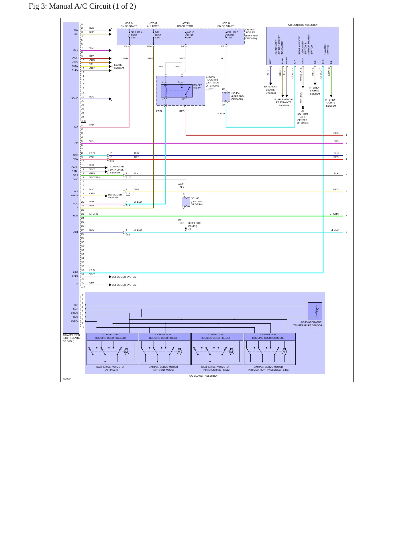Select the "HAZARD SWITCH" label
414x536 pixels.
click(327, 49)
